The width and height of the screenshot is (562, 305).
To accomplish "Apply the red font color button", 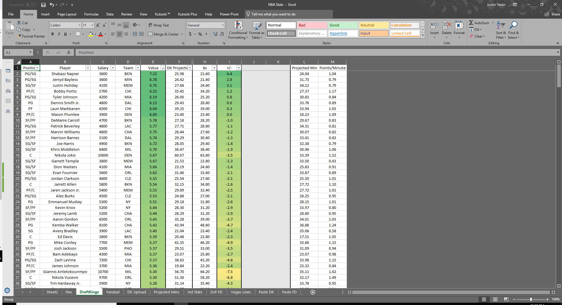I will pyautogui.click(x=101, y=34).
